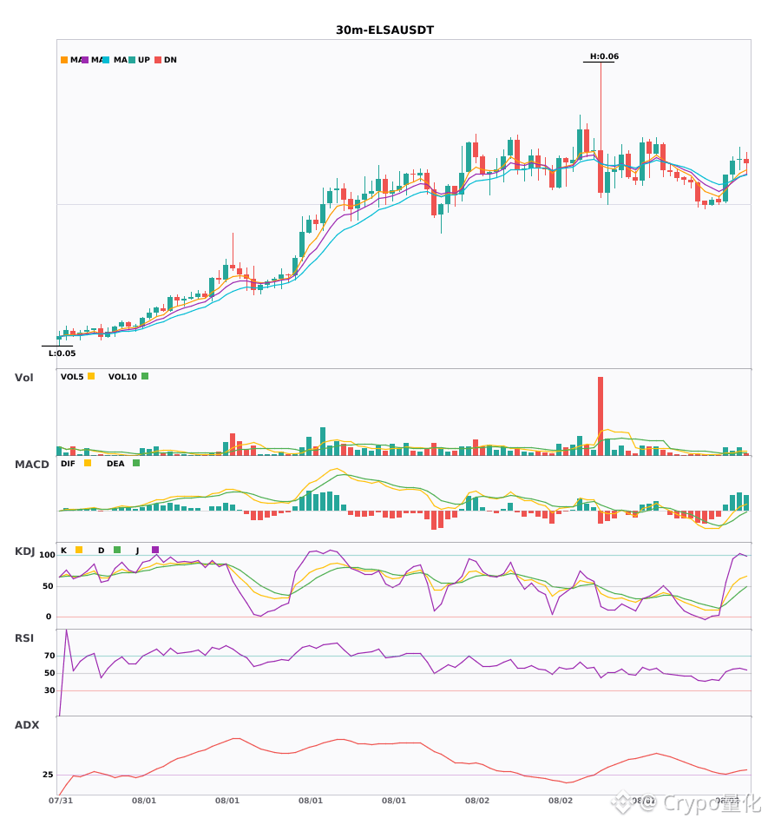Viewport: 768px width, 825px height.
Task: Click the 100 level on KDJ axis
Action: pyautogui.click(x=47, y=555)
